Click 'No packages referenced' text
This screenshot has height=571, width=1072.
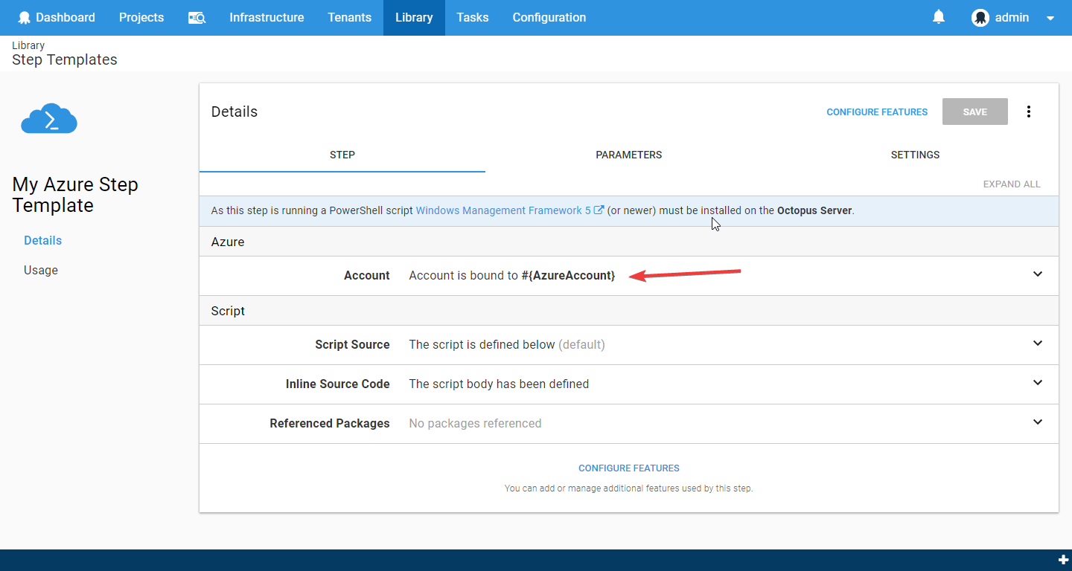pyautogui.click(x=475, y=423)
